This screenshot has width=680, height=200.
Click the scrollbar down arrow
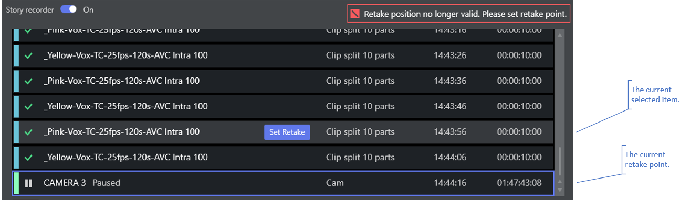560,190
